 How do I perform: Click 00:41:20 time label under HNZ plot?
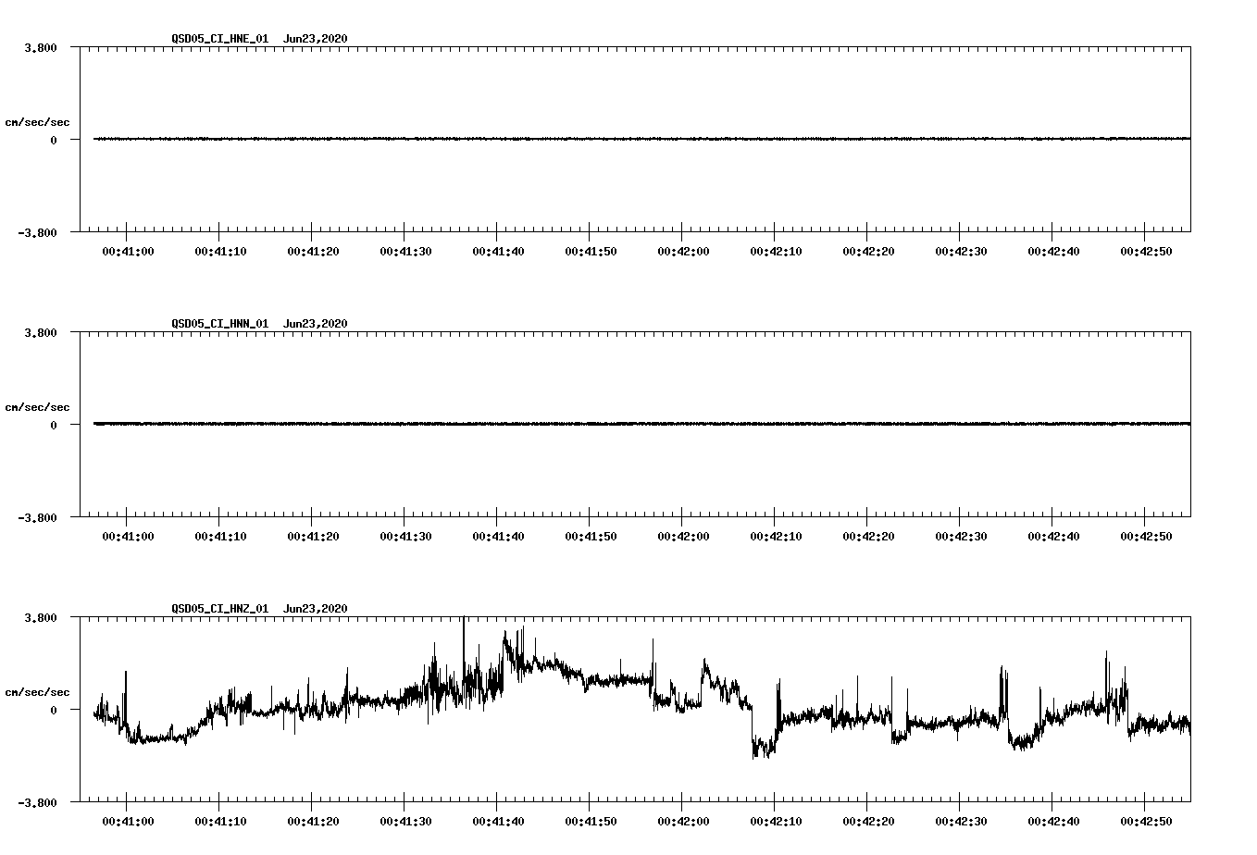[x=313, y=821]
